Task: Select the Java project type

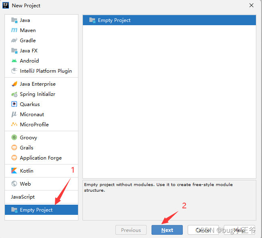Action: point(41,20)
